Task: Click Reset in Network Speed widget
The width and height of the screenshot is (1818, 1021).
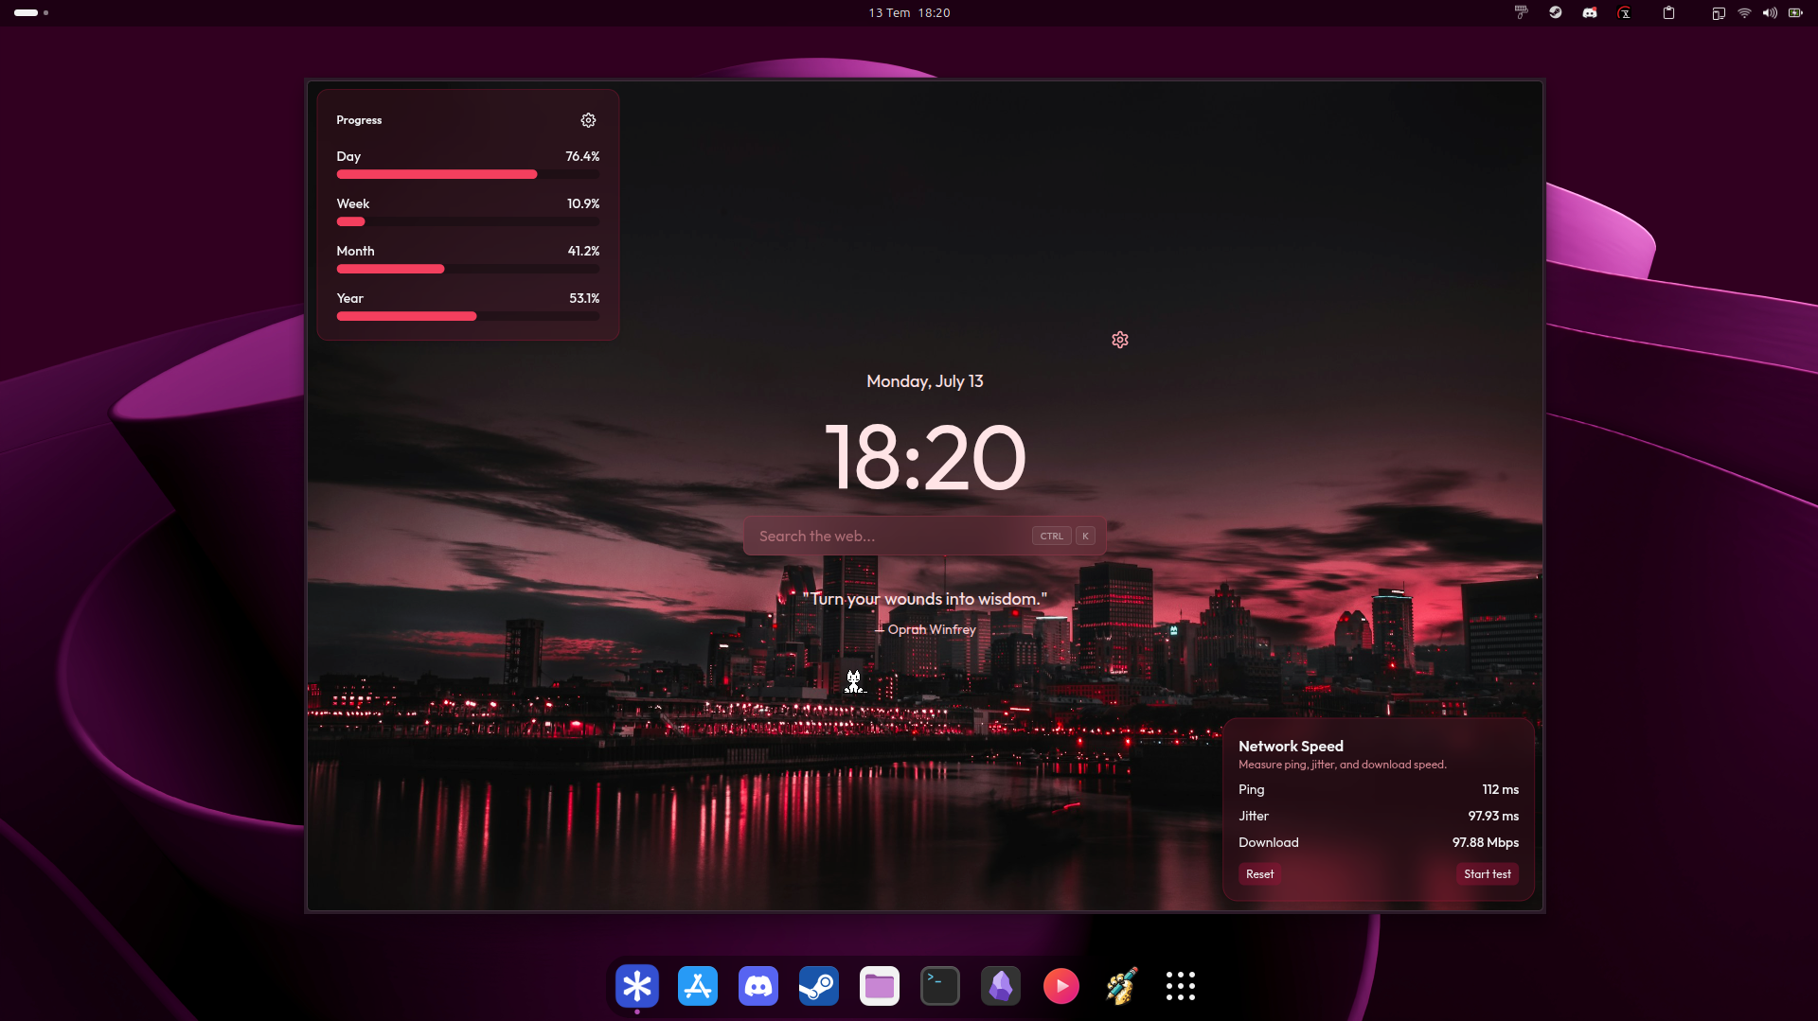Action: [x=1259, y=874]
